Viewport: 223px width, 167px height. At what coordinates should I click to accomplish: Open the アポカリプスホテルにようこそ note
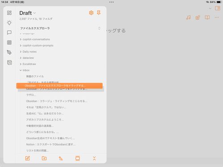(x=45, y=120)
